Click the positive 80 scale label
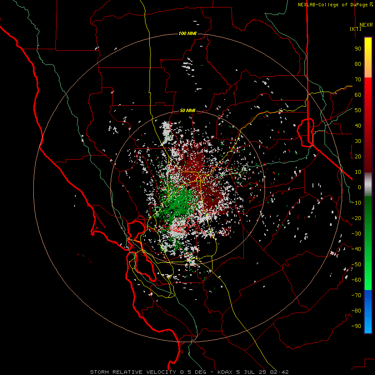The image size is (375, 375). 358,64
